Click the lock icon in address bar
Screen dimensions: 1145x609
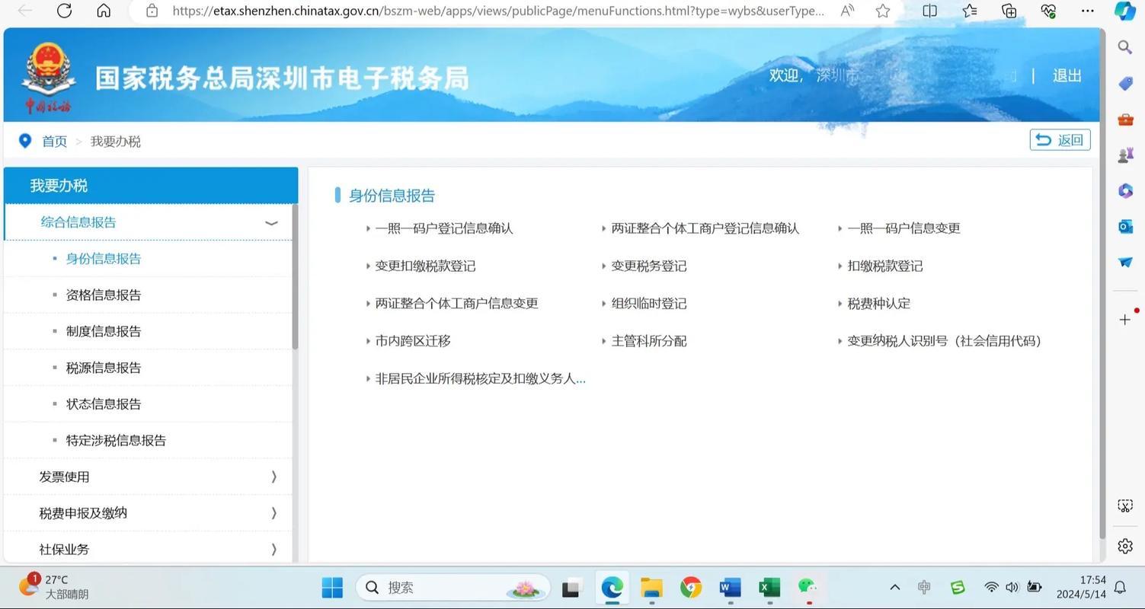(152, 11)
